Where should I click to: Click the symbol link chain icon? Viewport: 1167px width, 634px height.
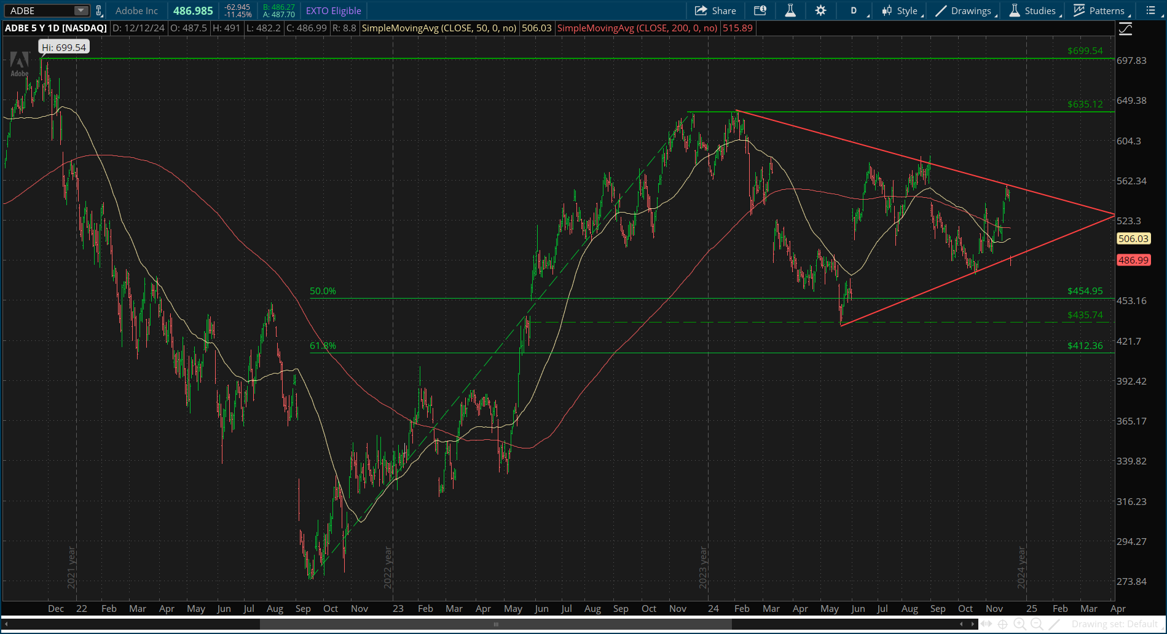point(99,10)
